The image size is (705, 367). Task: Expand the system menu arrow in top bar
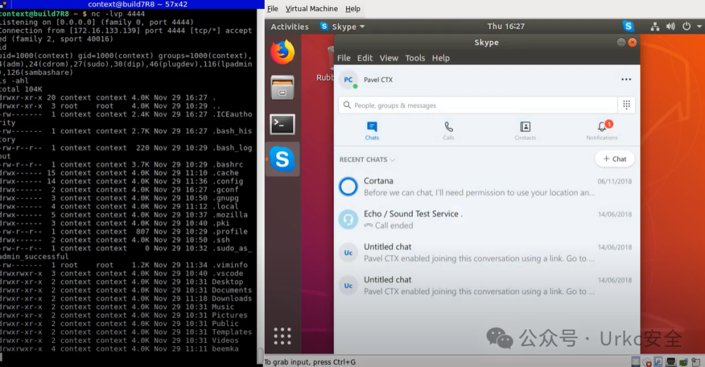pos(699,27)
